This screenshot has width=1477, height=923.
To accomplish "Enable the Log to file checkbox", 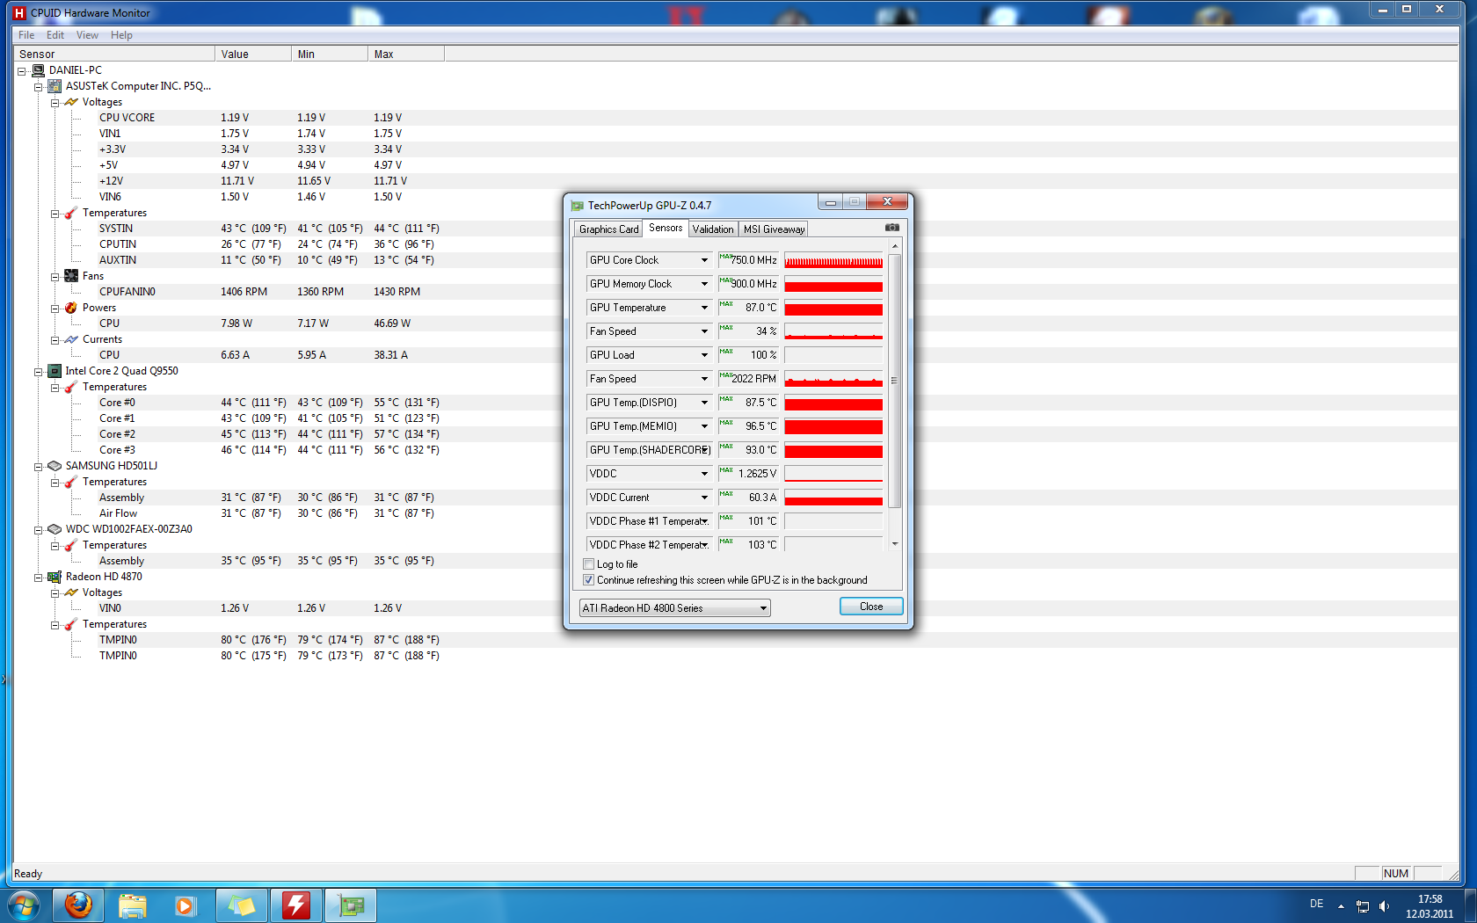I will click(589, 564).
